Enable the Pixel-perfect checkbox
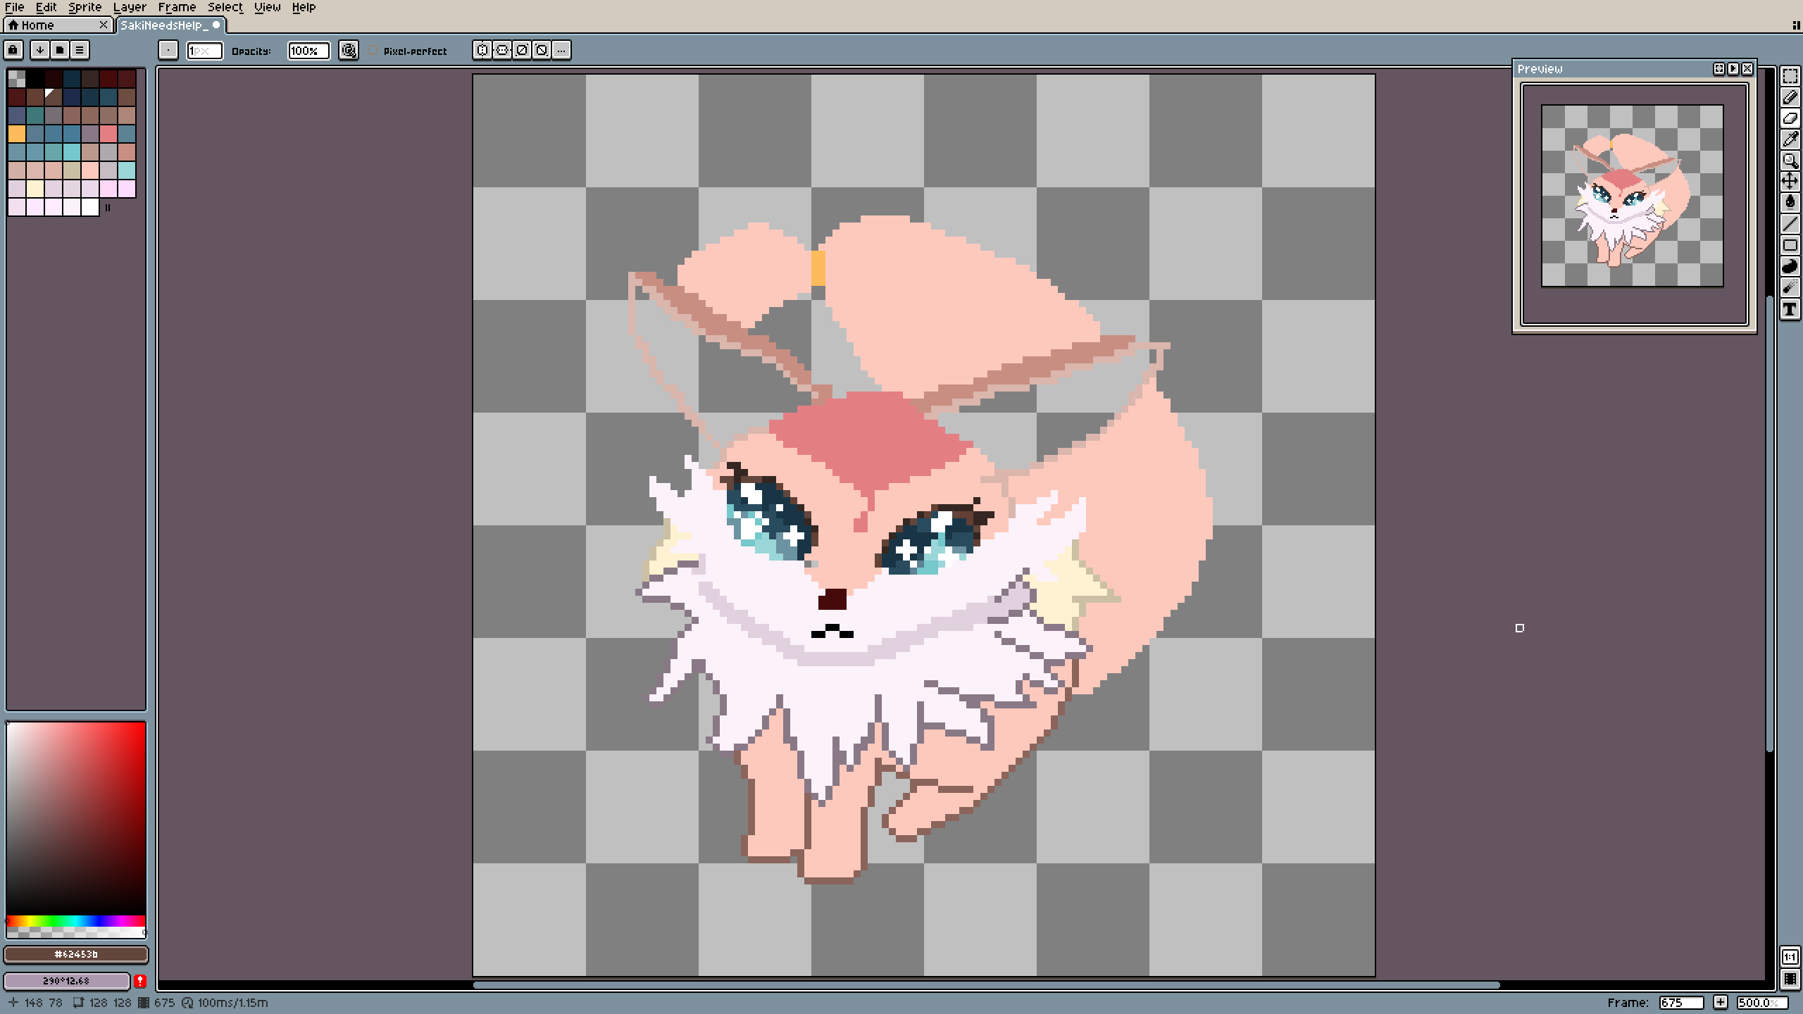The height and width of the screenshot is (1014, 1803). pos(373,51)
